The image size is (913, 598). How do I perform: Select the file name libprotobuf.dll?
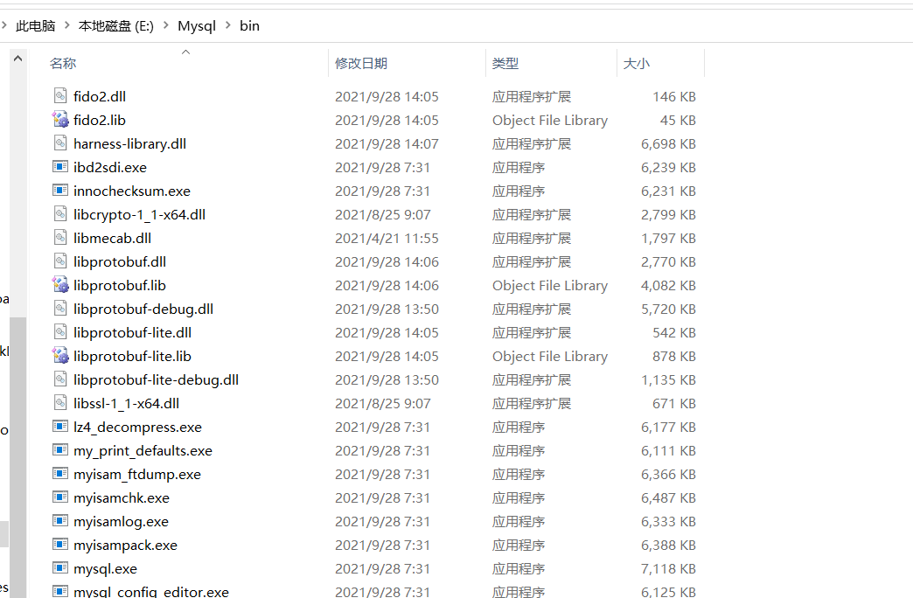120,261
